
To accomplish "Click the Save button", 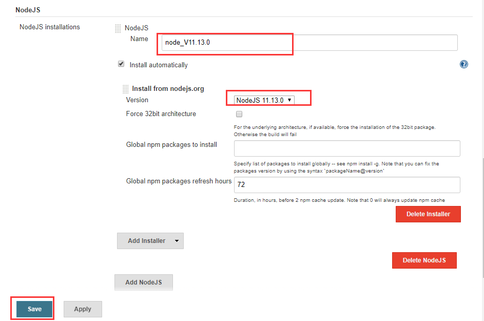I will (x=34, y=309).
